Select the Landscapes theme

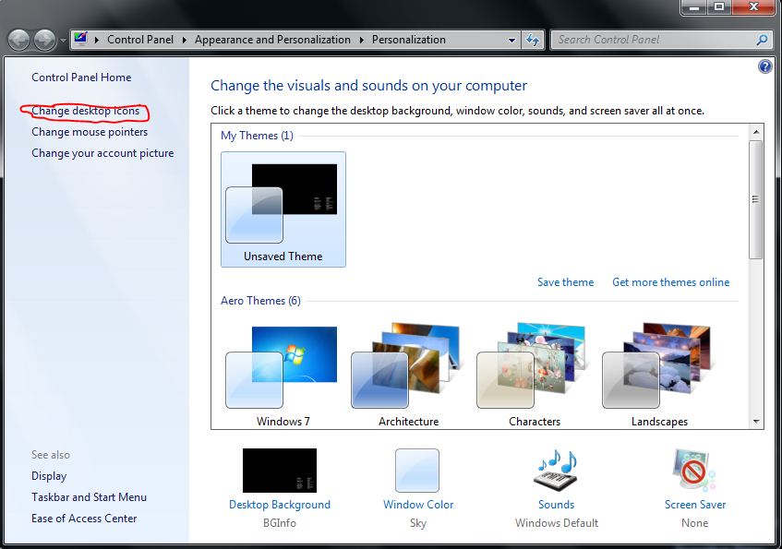pos(659,374)
